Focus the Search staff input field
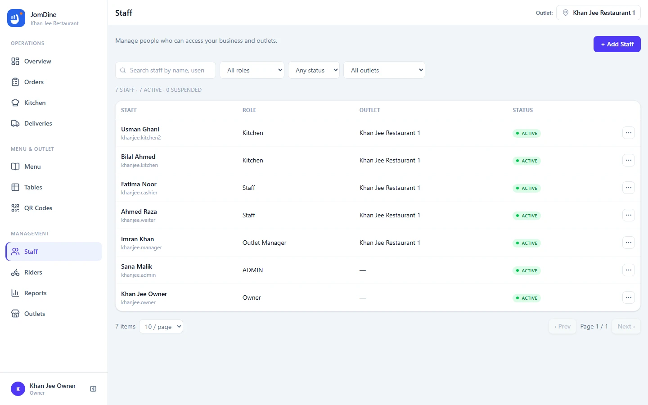Screen dimensions: 648x405 (x=166, y=70)
